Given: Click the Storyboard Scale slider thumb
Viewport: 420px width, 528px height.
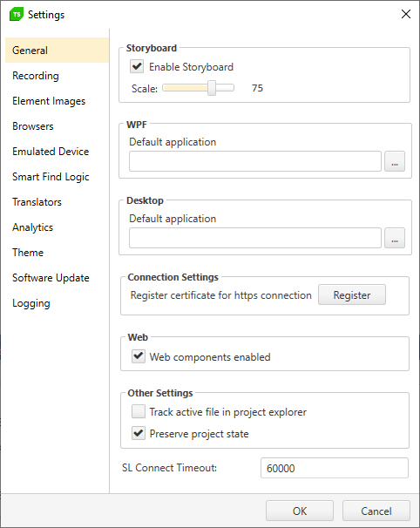Looking at the screenshot, I should [212, 88].
